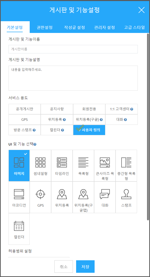Pick the 캘린더 layout icon
150x277 pixels.
coord(19,226)
